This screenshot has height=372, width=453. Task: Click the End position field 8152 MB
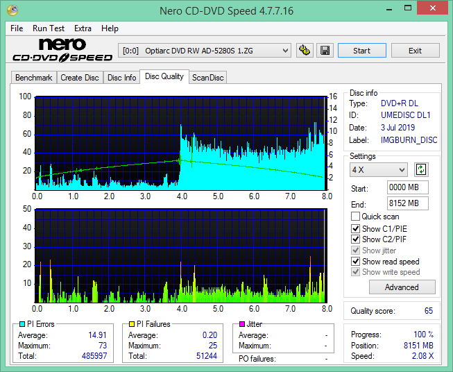[x=407, y=203]
